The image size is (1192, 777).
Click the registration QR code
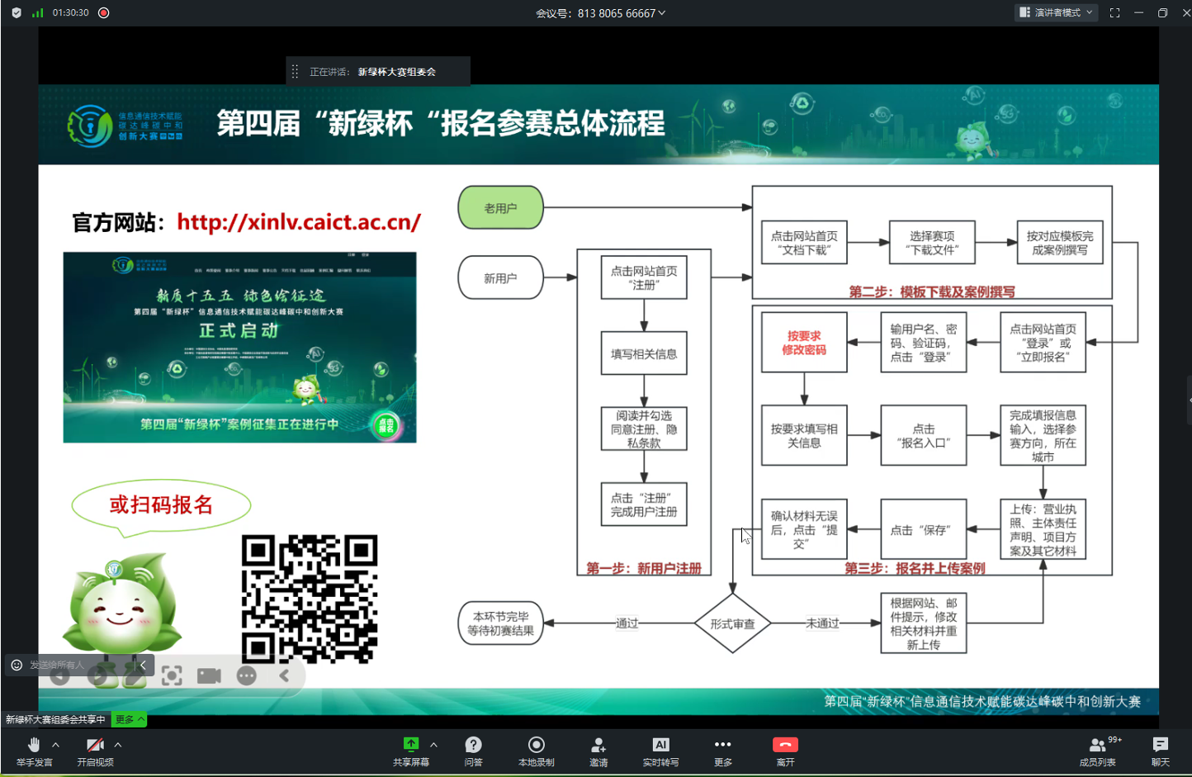[310, 599]
